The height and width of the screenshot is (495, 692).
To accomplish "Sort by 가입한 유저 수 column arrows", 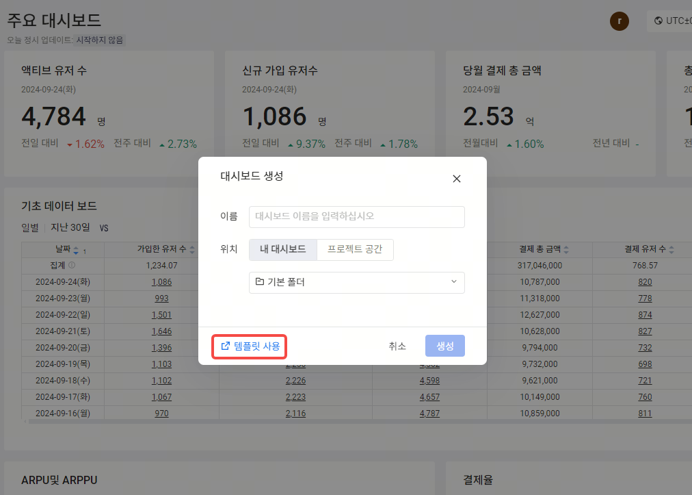I will click(192, 250).
